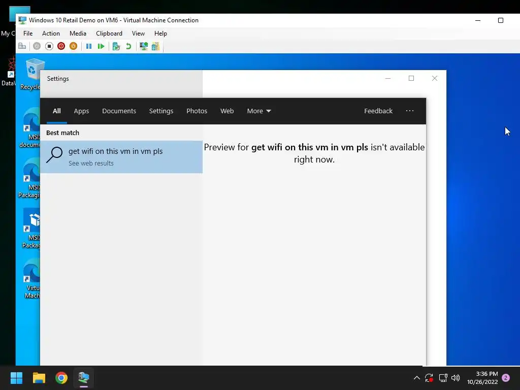Save VM state with orange icon
The image size is (520, 390).
click(73, 46)
